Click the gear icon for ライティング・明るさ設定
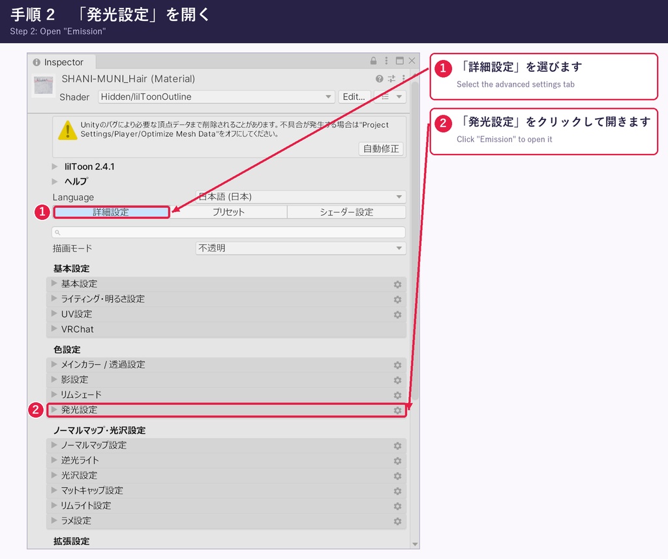Screen dimensions: 668x559 point(397,299)
